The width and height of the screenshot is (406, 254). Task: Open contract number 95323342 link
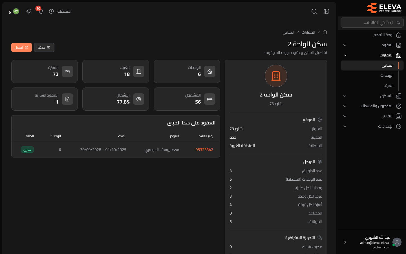click(x=204, y=150)
